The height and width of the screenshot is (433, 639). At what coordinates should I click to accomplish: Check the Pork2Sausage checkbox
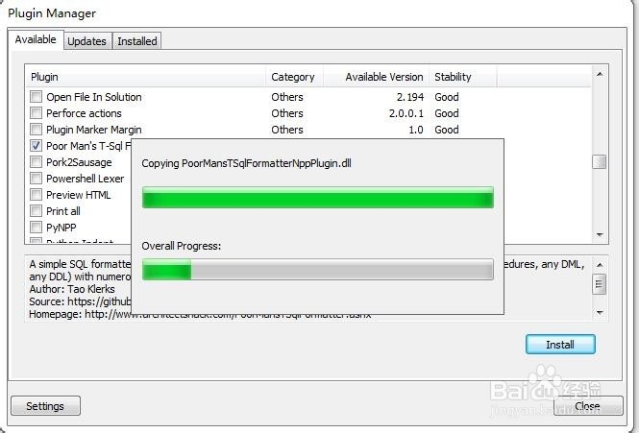point(36,161)
